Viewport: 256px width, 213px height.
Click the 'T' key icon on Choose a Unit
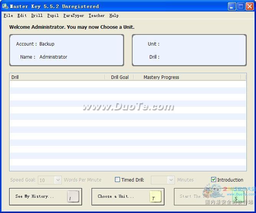155,197
